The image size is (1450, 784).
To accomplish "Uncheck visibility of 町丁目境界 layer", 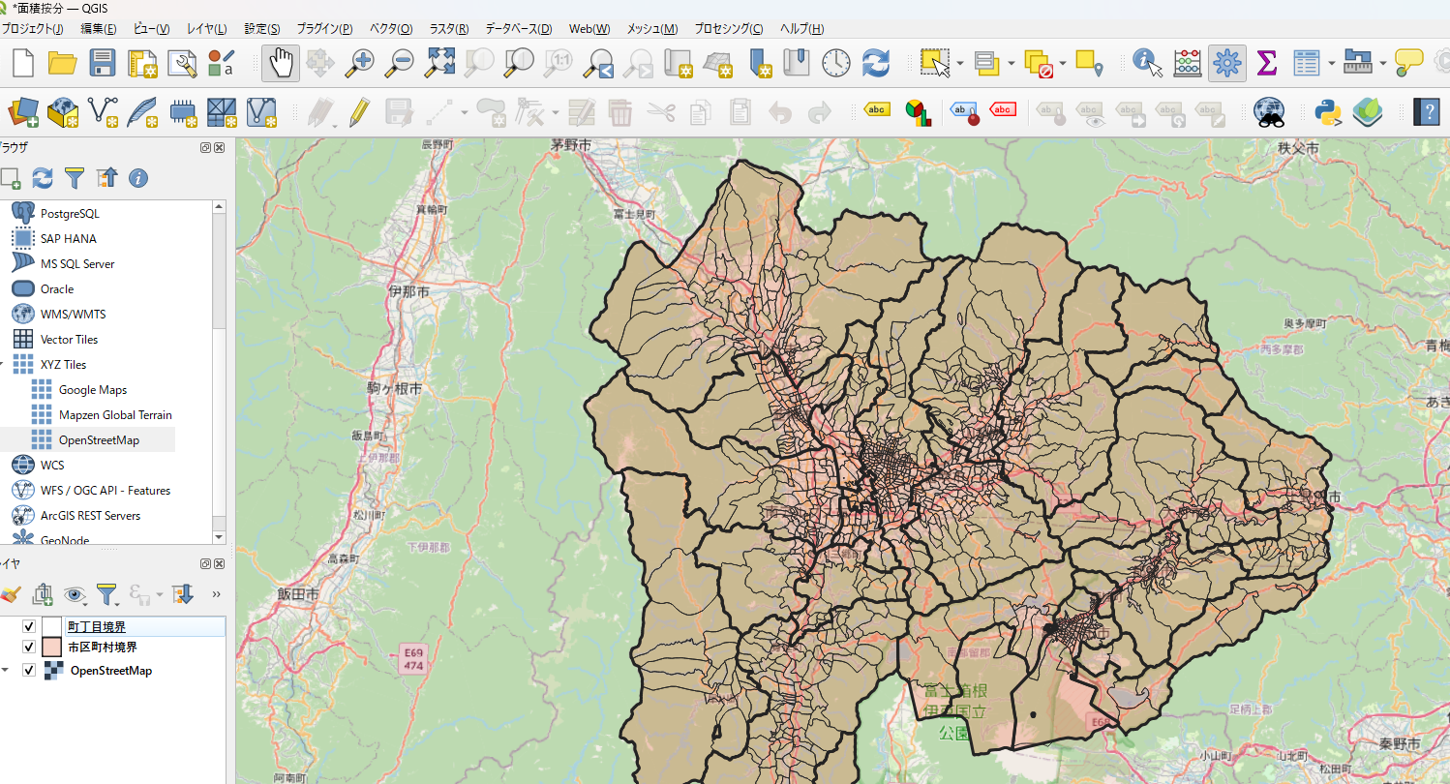I will coord(29,626).
